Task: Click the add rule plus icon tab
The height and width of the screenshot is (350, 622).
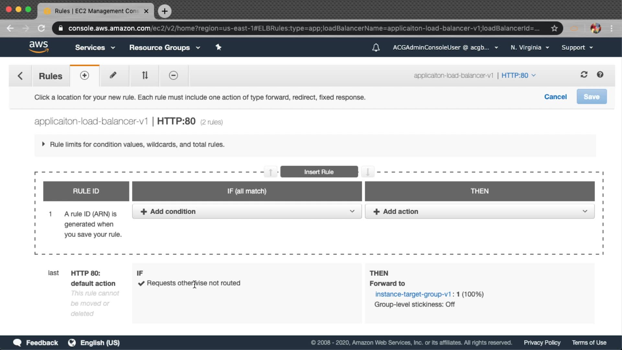Action: click(84, 76)
